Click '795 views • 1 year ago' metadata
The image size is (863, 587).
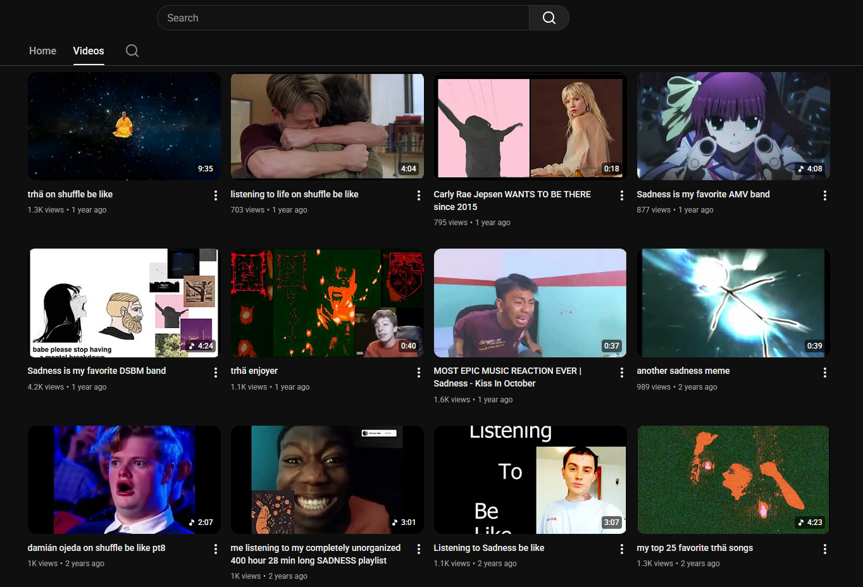(x=472, y=223)
